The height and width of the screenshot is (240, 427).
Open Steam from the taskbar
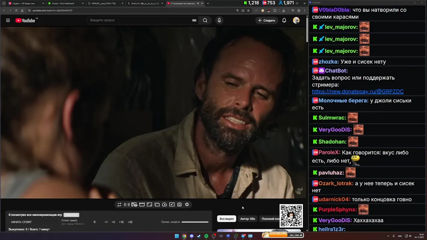click(199, 236)
